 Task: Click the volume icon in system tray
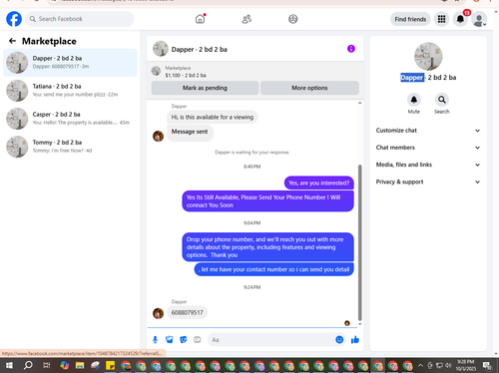(448, 366)
